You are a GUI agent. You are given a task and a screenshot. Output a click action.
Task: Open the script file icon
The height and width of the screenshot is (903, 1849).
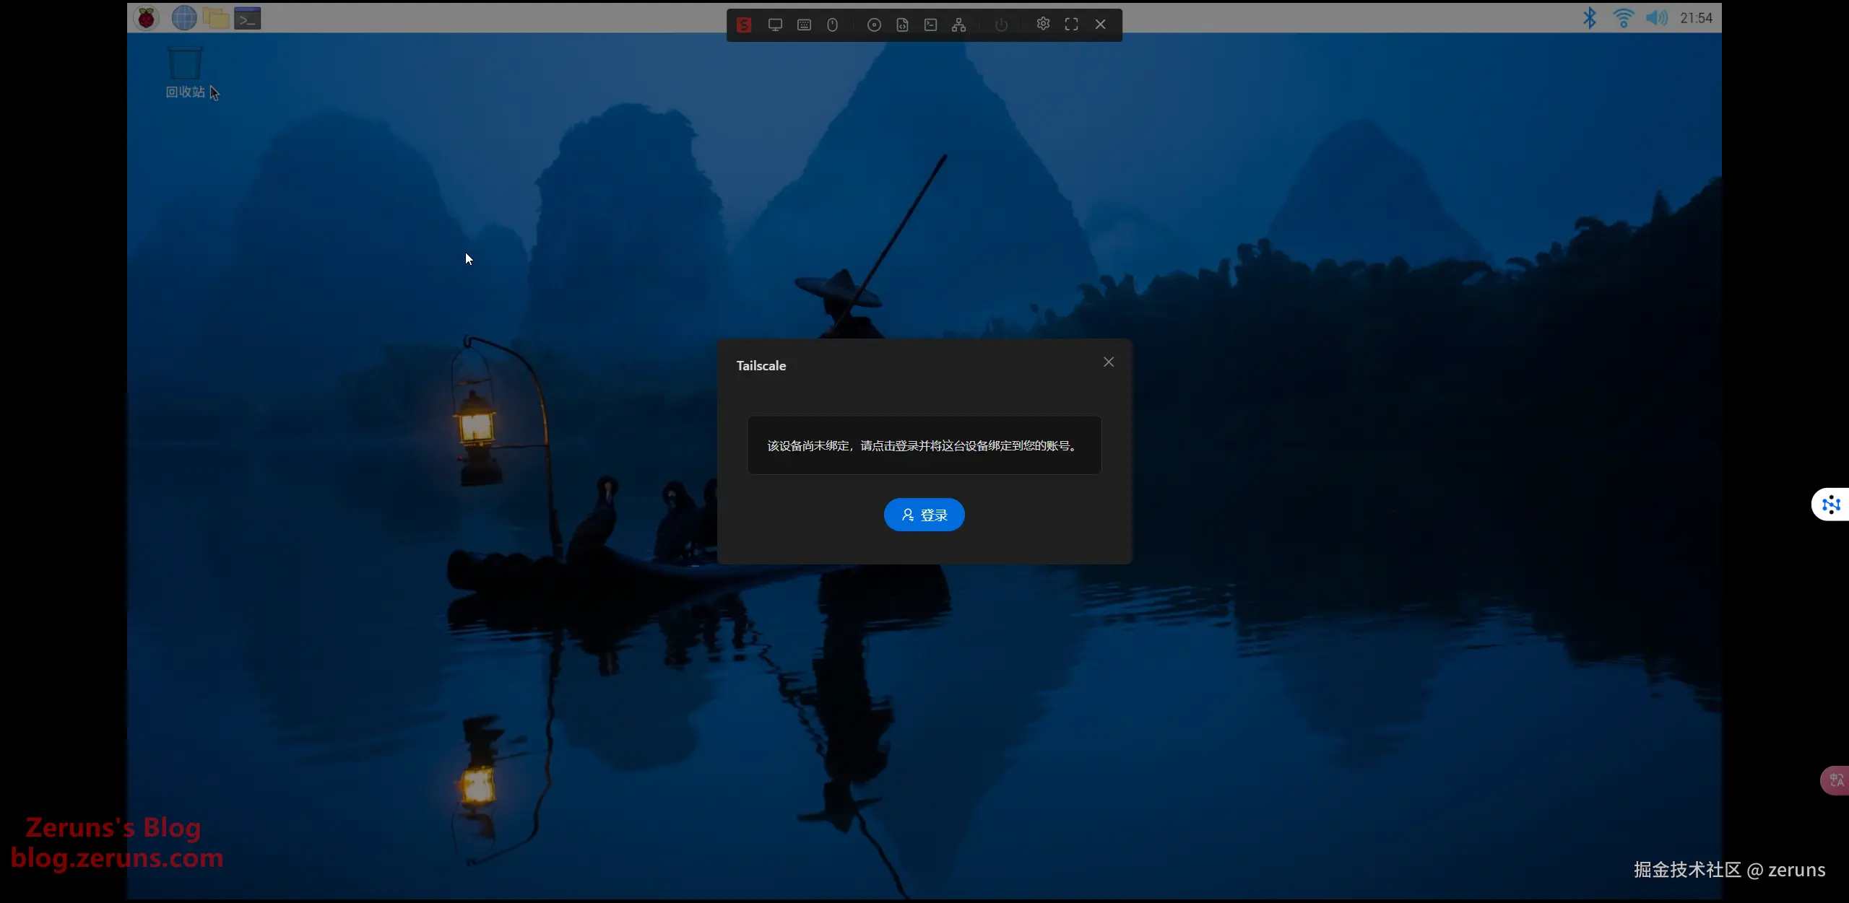coord(902,25)
